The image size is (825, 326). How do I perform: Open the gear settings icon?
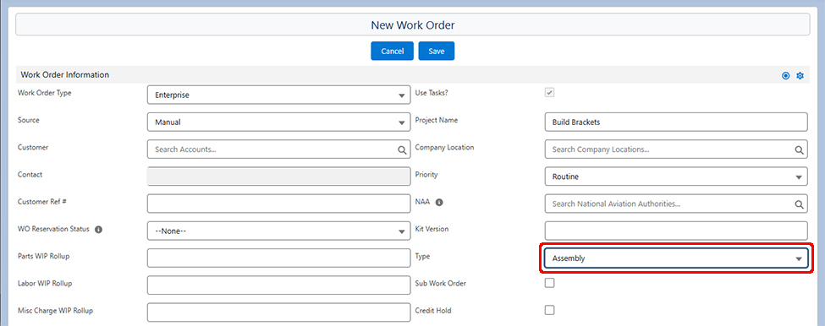(800, 76)
